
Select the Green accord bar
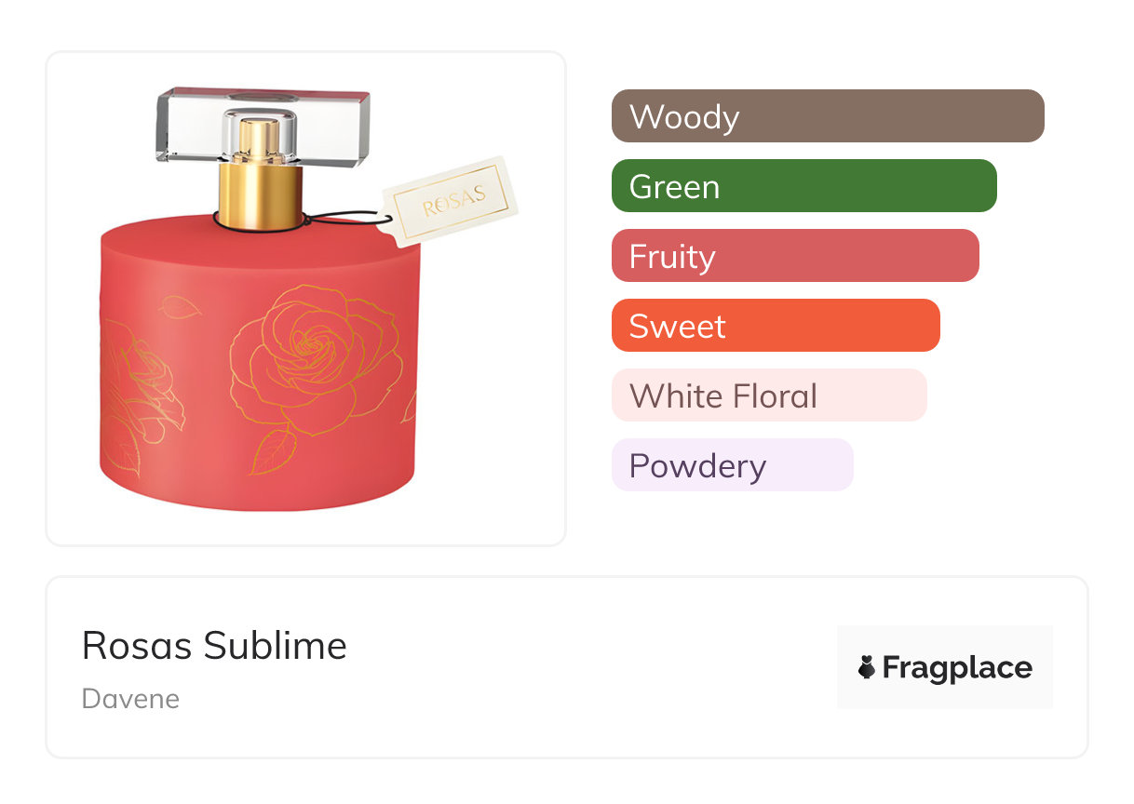coord(803,186)
